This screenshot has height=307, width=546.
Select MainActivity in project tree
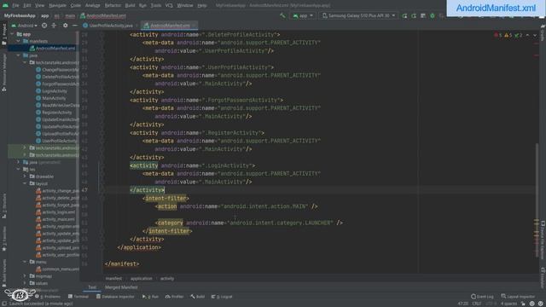pos(51,98)
